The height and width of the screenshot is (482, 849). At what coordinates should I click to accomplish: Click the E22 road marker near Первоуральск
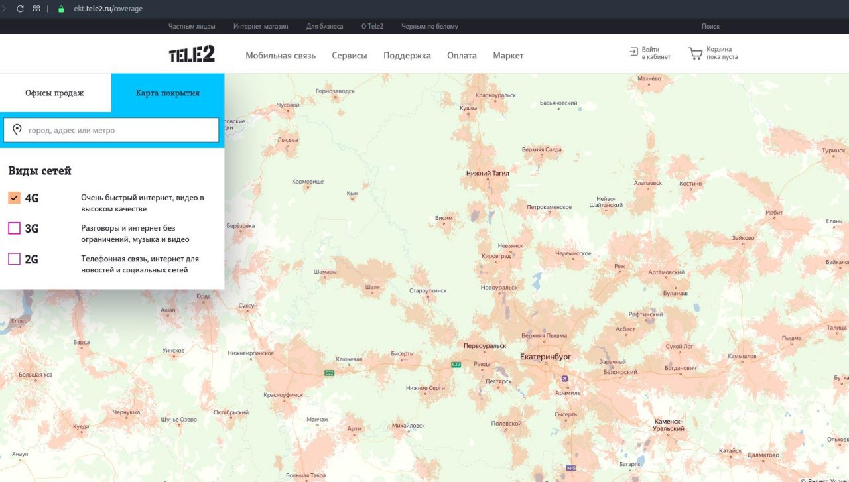tap(456, 365)
